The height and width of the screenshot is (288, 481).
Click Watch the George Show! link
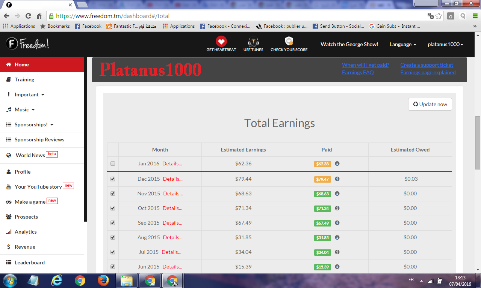coord(349,44)
